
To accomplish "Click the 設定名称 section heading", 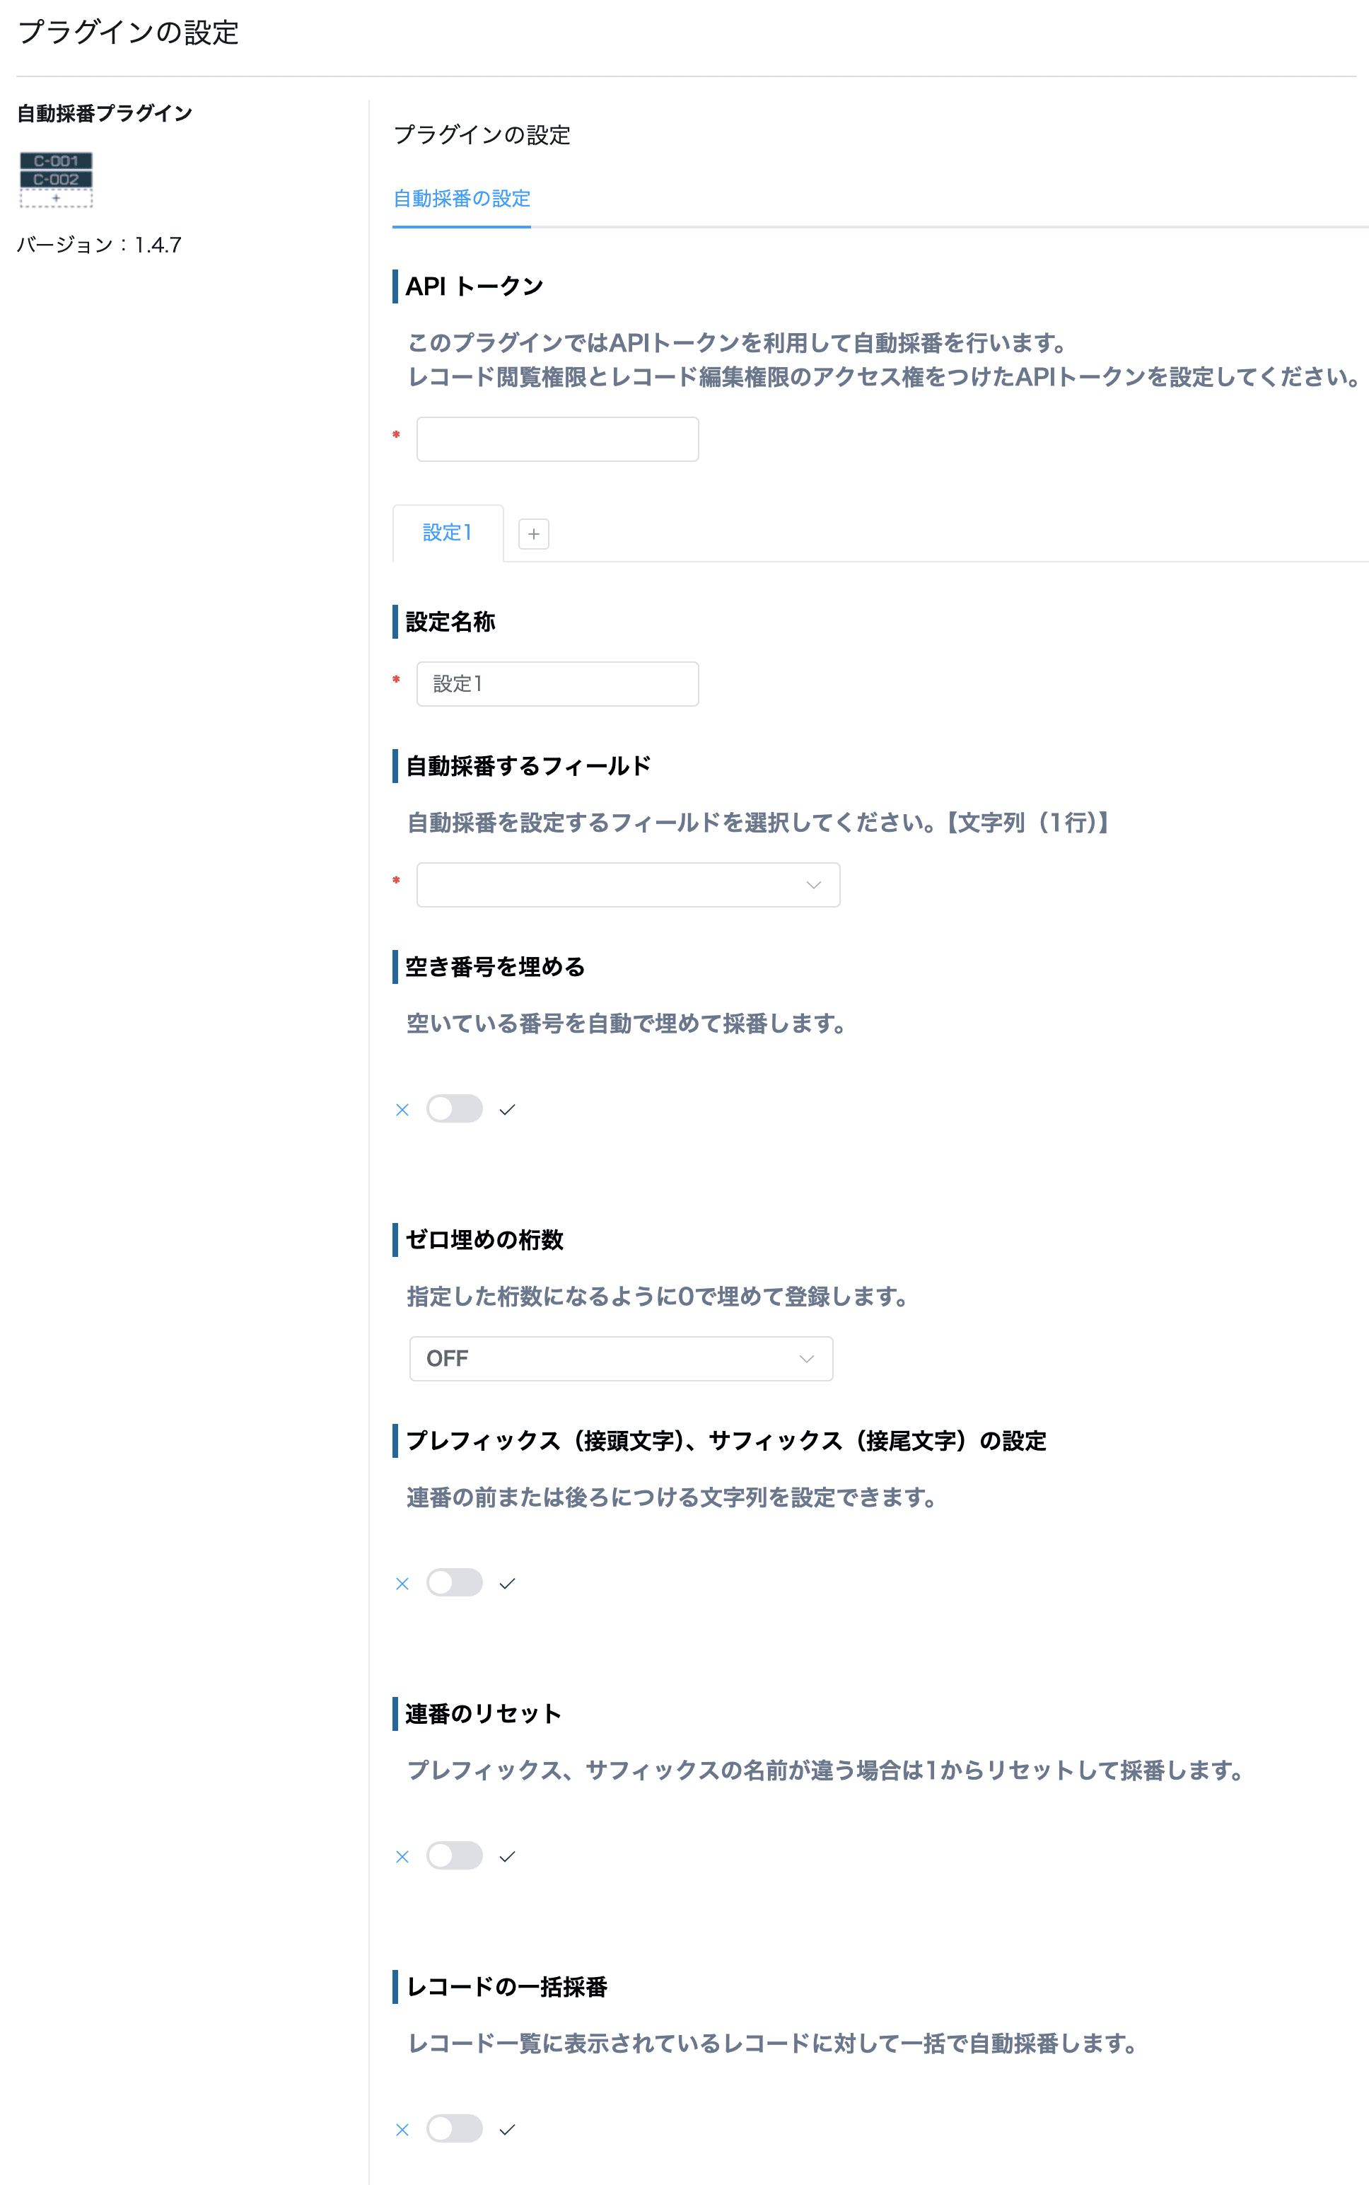I will point(450,622).
